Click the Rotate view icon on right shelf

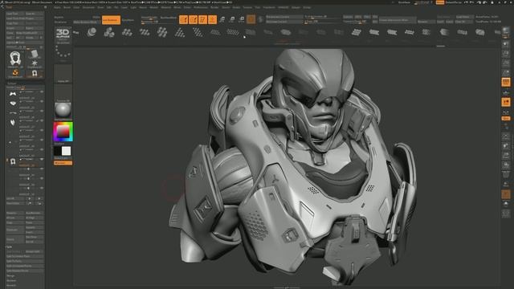pyautogui.click(x=506, y=165)
